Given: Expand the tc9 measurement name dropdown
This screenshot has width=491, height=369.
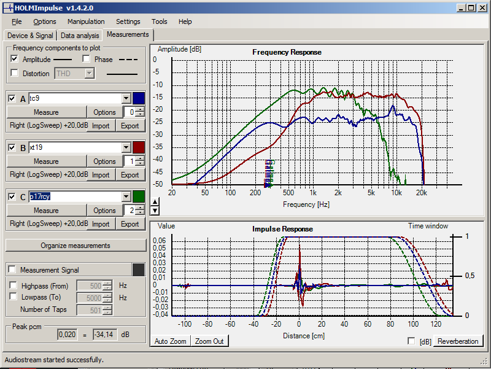Looking at the screenshot, I should [126, 98].
